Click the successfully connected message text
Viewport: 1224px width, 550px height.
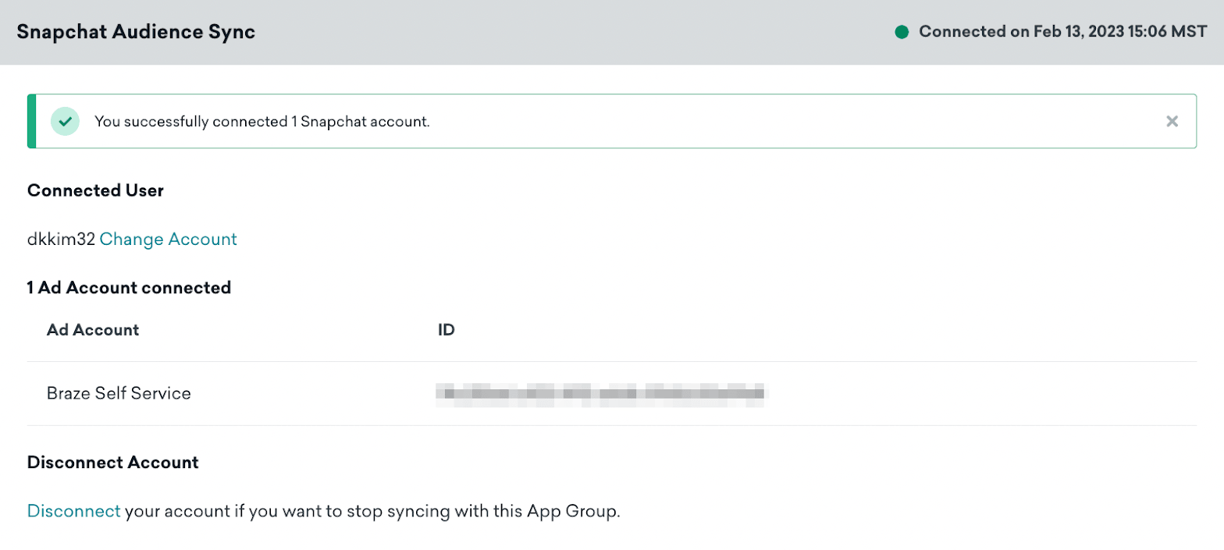tap(262, 122)
